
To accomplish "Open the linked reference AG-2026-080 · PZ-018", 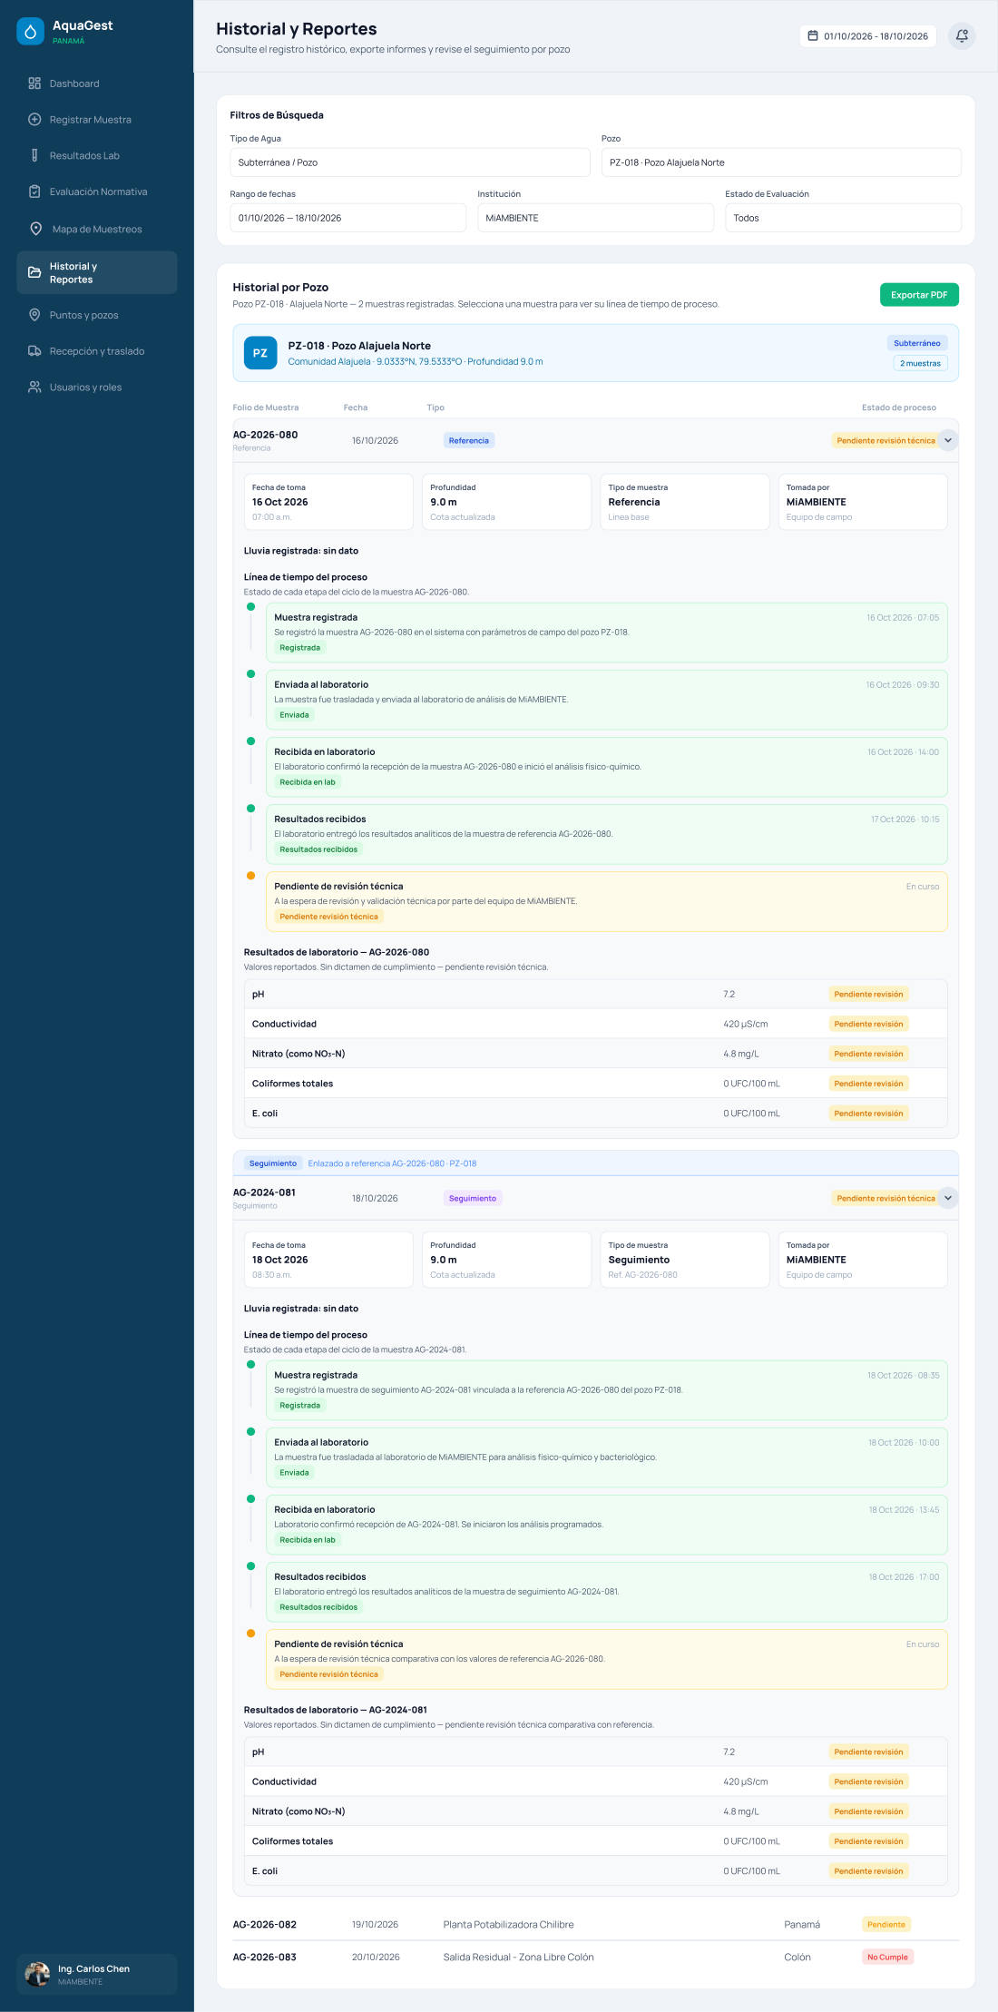I will pyautogui.click(x=392, y=1163).
